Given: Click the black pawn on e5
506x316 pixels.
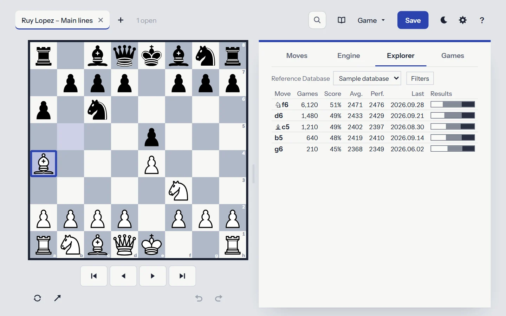Looking at the screenshot, I should [151, 137].
